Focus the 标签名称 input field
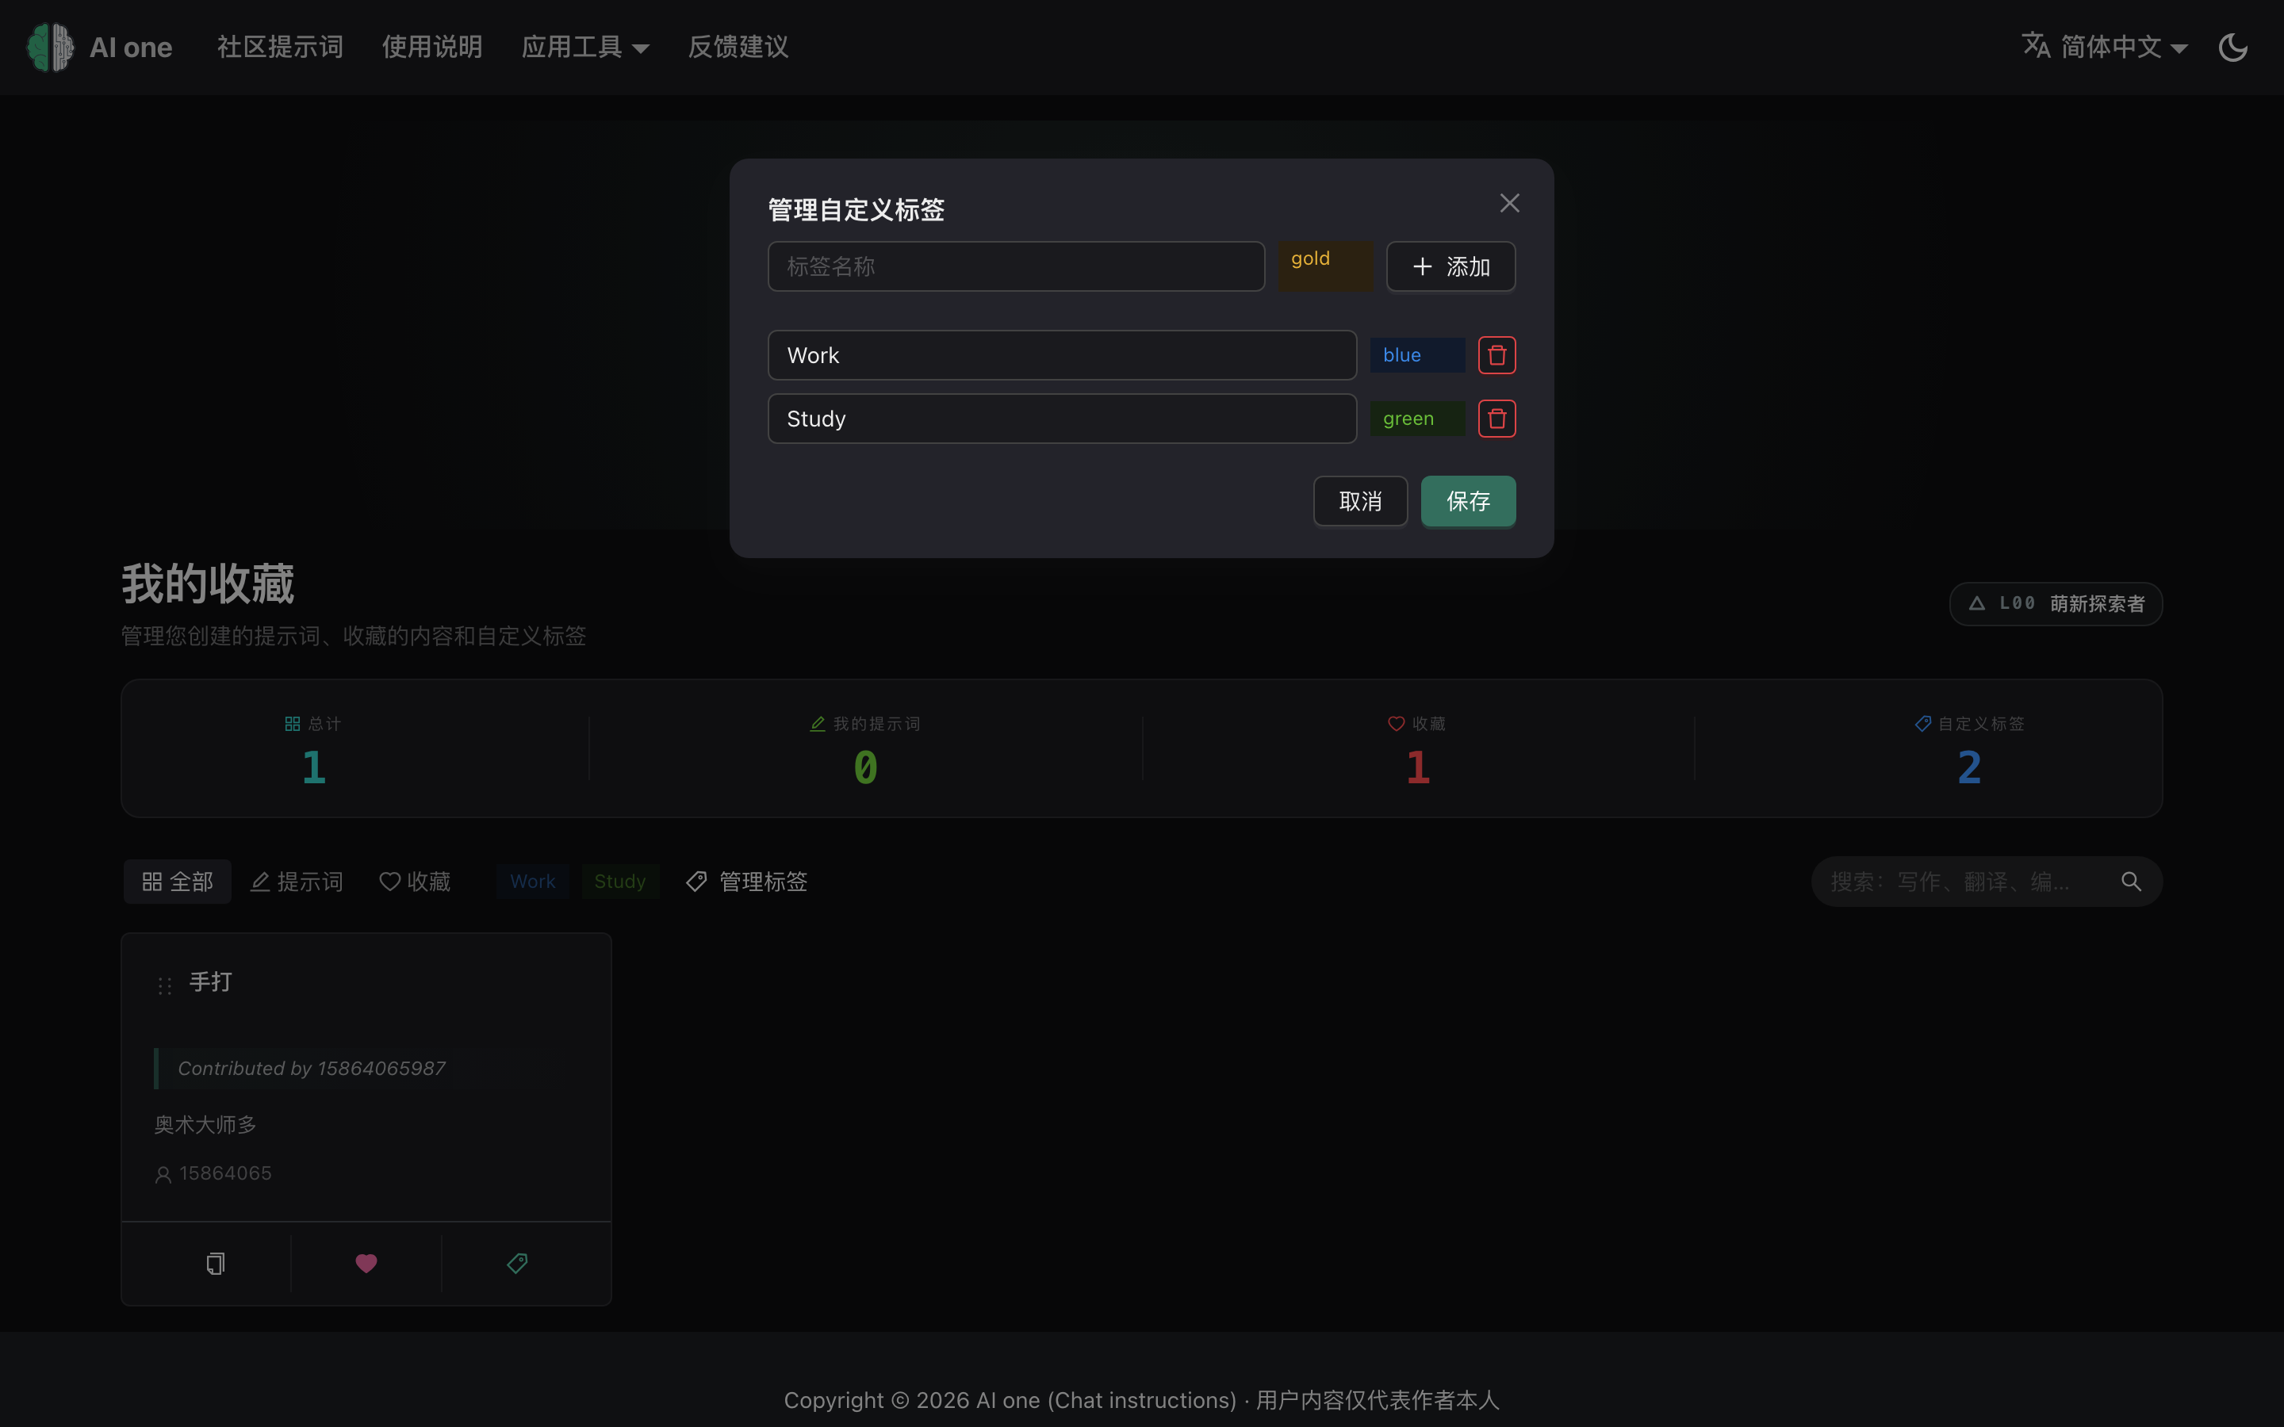The image size is (2284, 1427). [1017, 266]
